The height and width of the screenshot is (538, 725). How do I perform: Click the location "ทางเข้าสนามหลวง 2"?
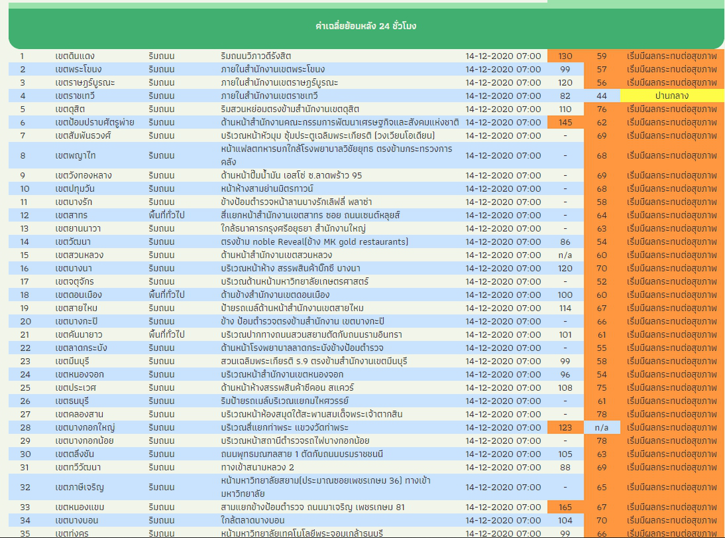pyautogui.click(x=257, y=467)
